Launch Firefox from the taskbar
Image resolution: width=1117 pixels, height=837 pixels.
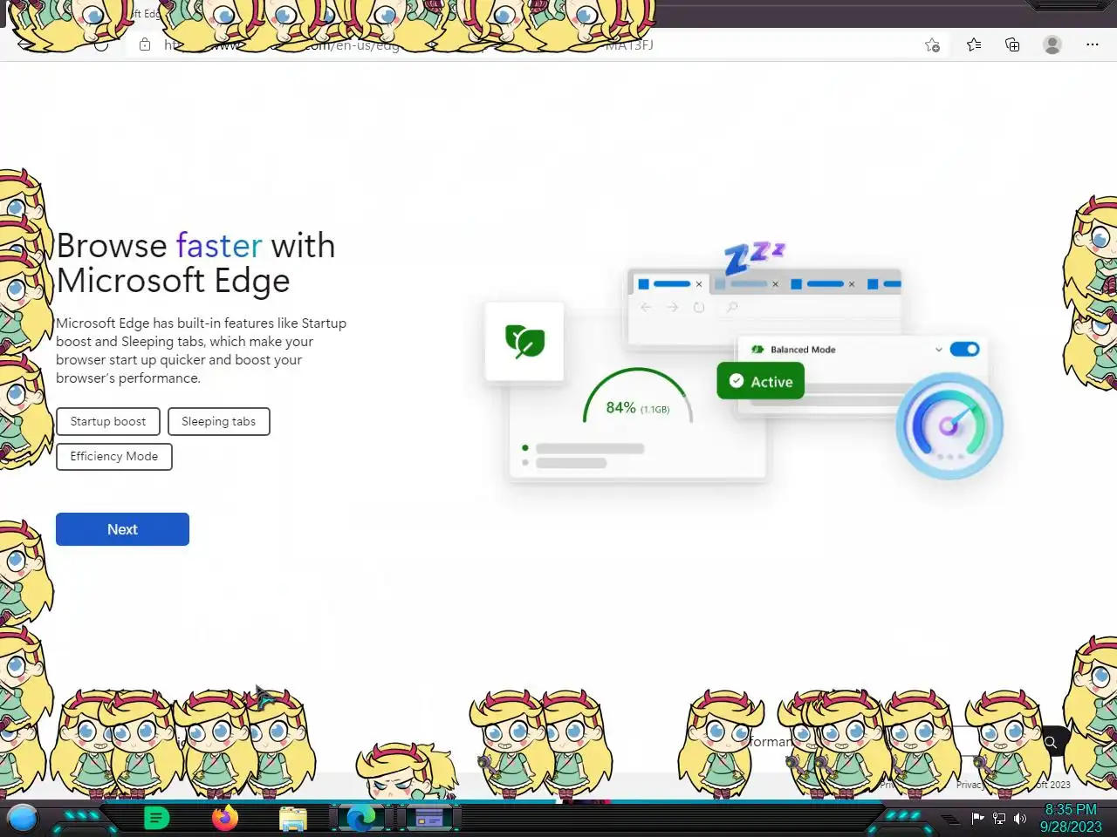(225, 818)
